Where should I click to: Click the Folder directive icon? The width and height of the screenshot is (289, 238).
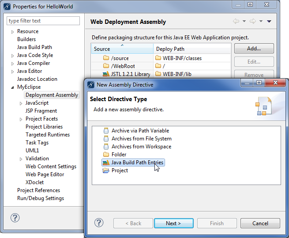106,155
